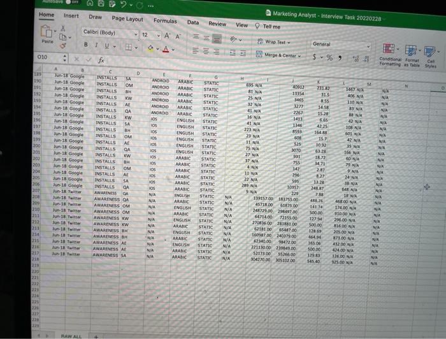Open the font size 12 dropdown
Viewport: 446px width, 339px height.
click(x=151, y=35)
